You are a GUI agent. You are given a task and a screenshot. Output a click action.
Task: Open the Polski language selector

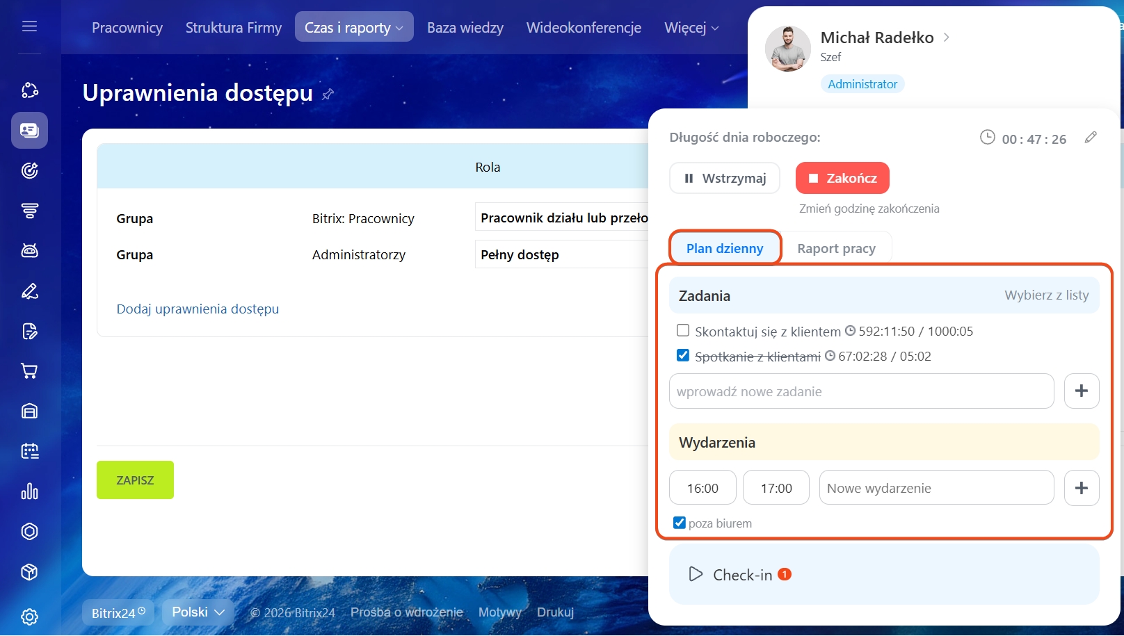[x=198, y=612]
